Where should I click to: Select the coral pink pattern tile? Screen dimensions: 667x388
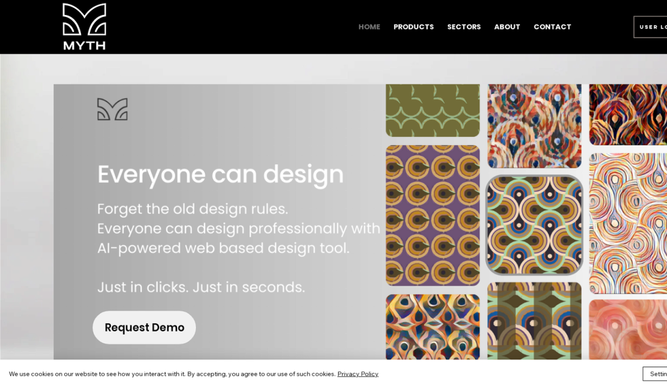pos(628,329)
